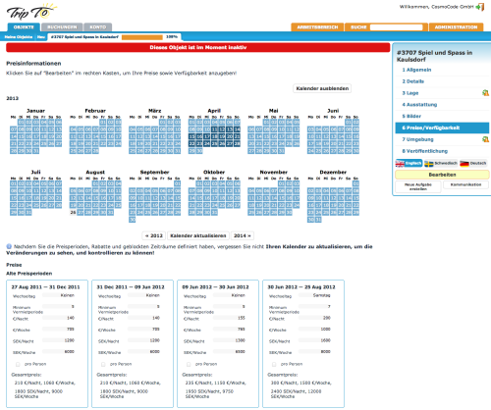
Task: Open step 7 Umgebung
Action: [417, 139]
